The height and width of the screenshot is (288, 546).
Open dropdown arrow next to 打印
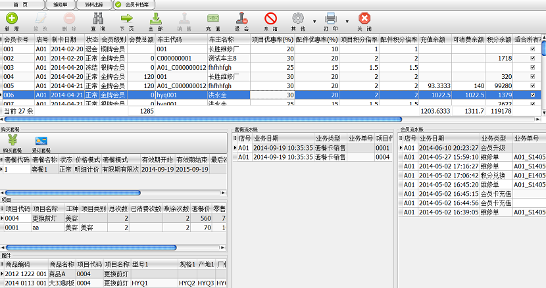tap(347, 22)
